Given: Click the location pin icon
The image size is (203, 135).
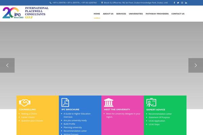Looking at the screenshot, I should pyautogui.click(x=102, y=3).
